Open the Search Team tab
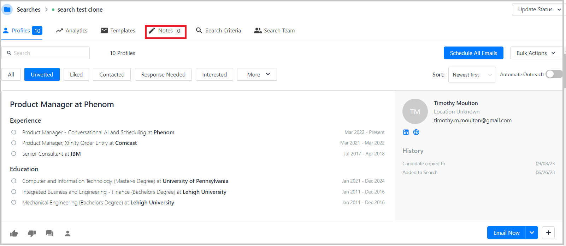 click(275, 31)
